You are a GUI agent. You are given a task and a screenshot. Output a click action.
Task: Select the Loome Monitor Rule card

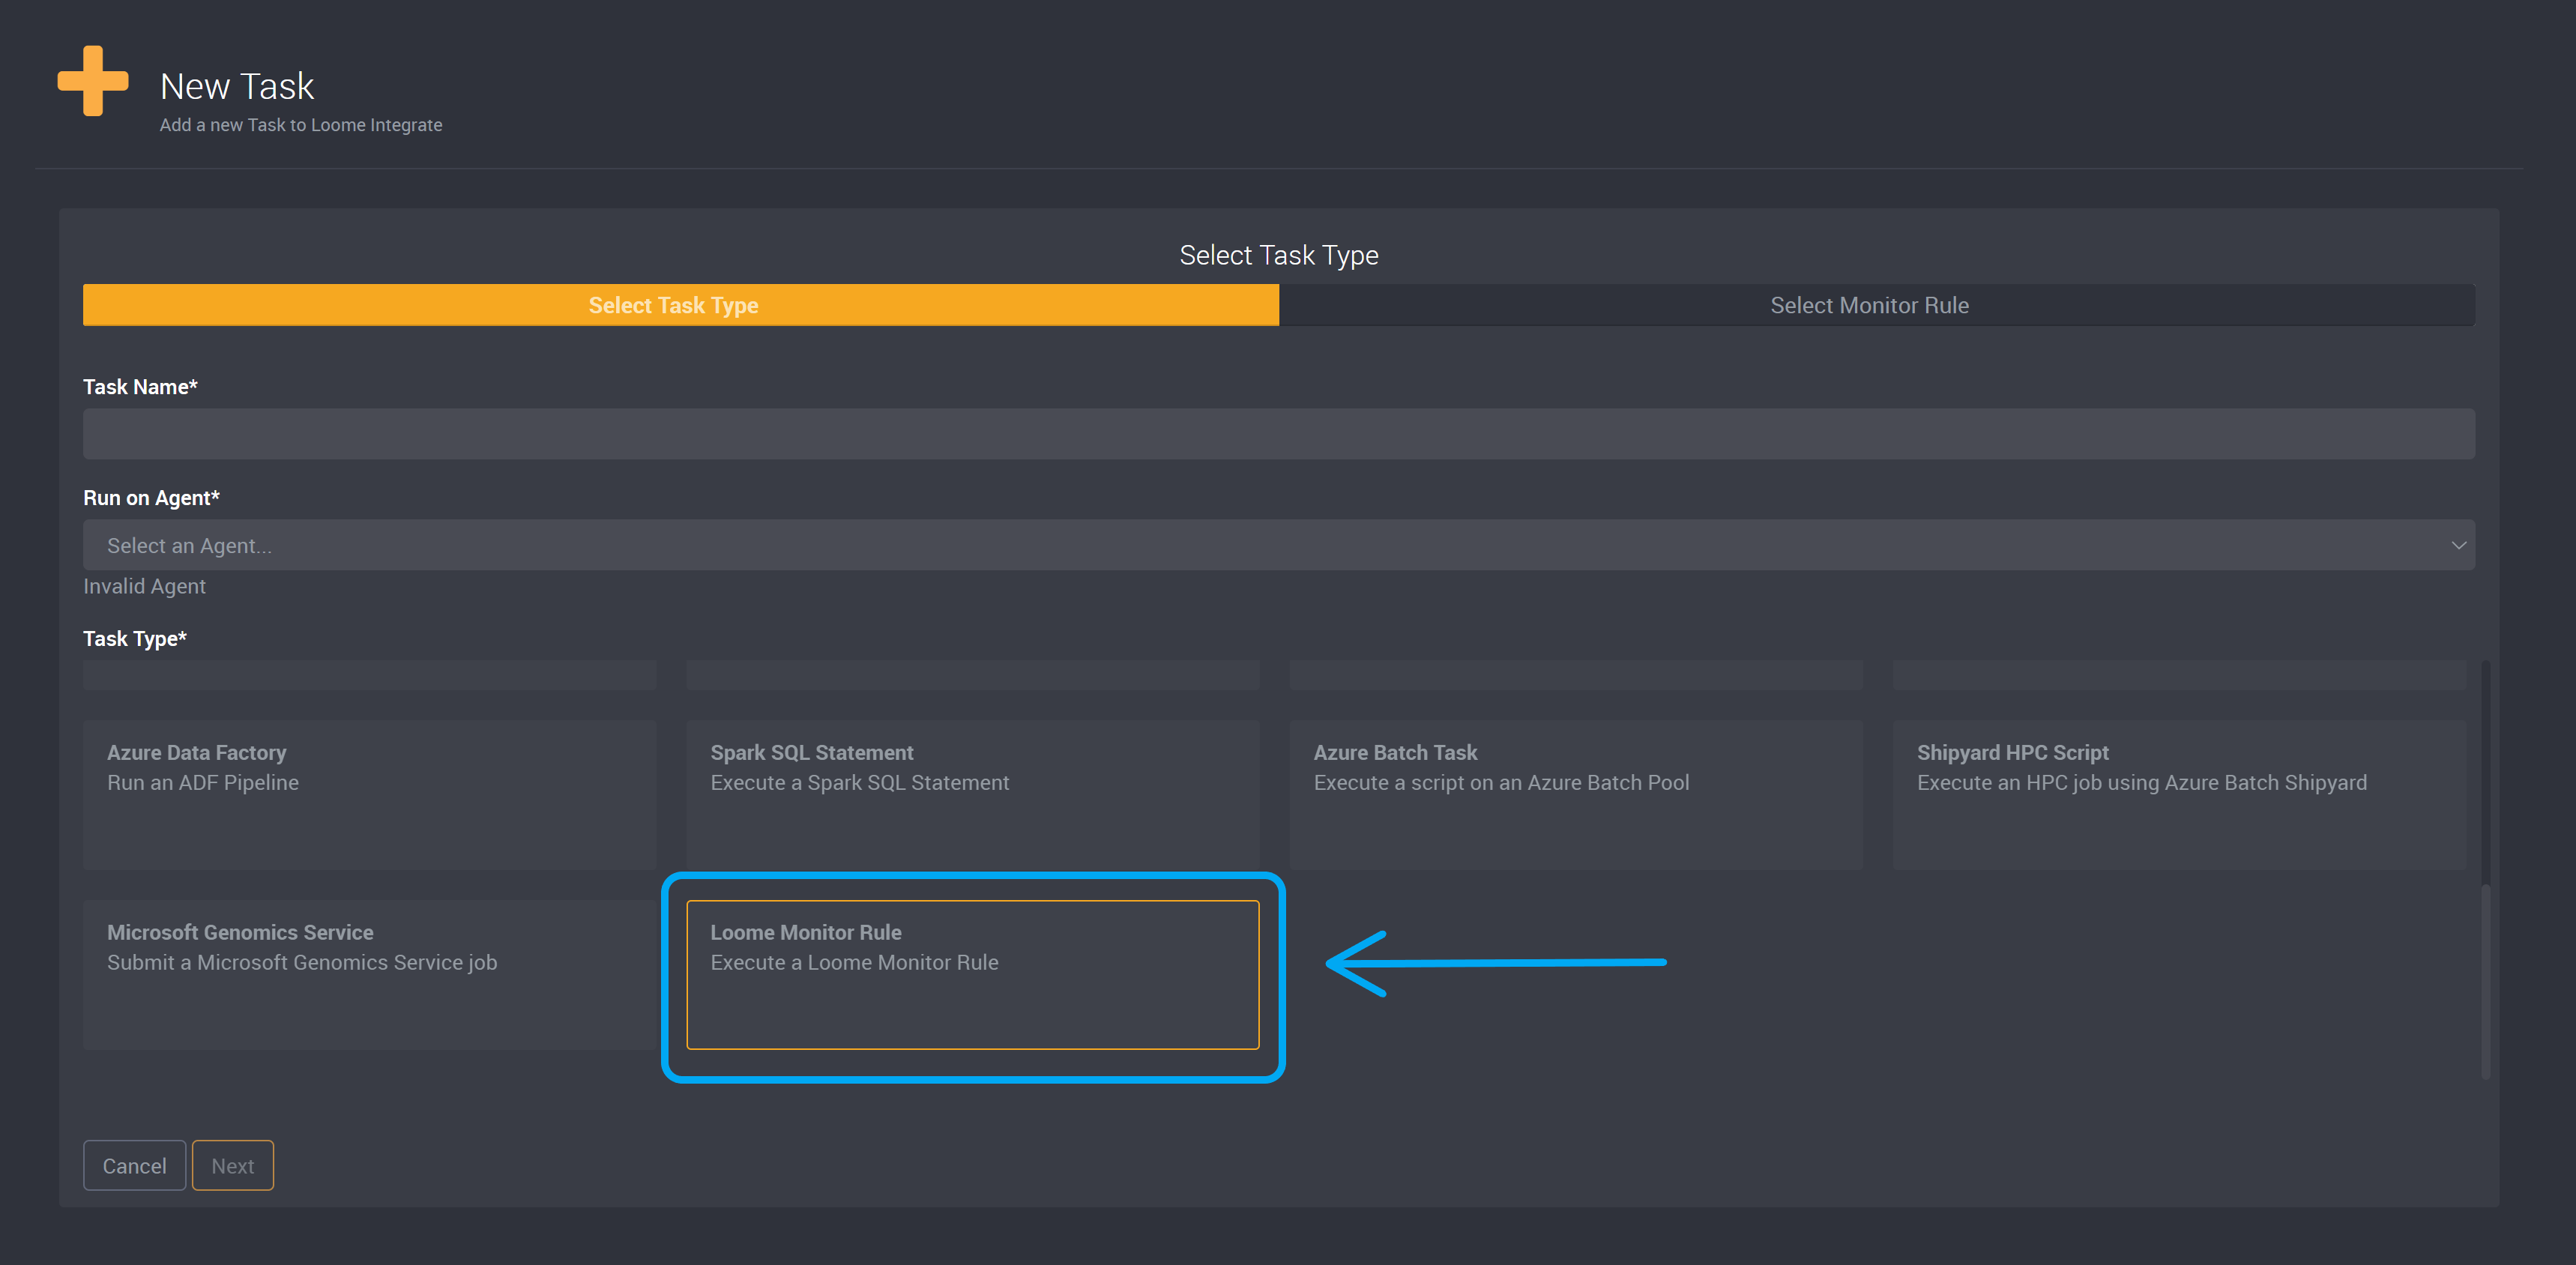(972, 974)
